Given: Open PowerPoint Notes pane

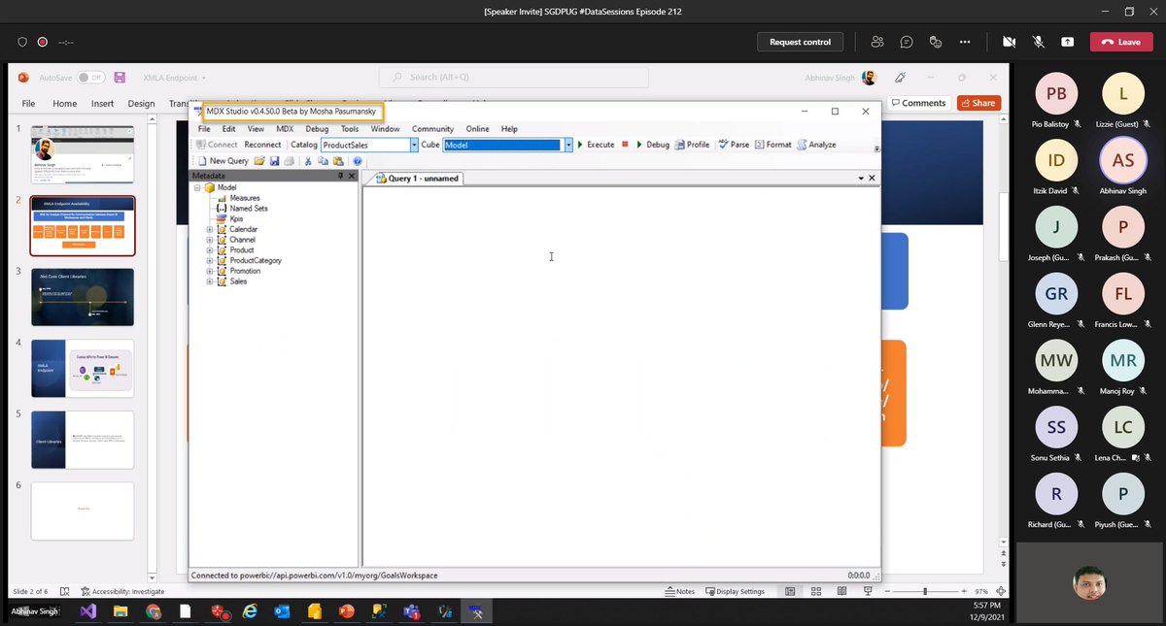Looking at the screenshot, I should (x=680, y=591).
